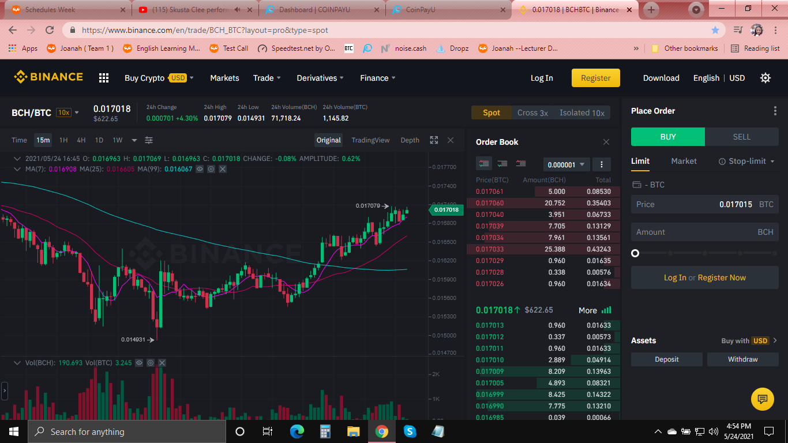Open Vol indicator settings icon
This screenshot has height=443, width=788.
[x=151, y=363]
